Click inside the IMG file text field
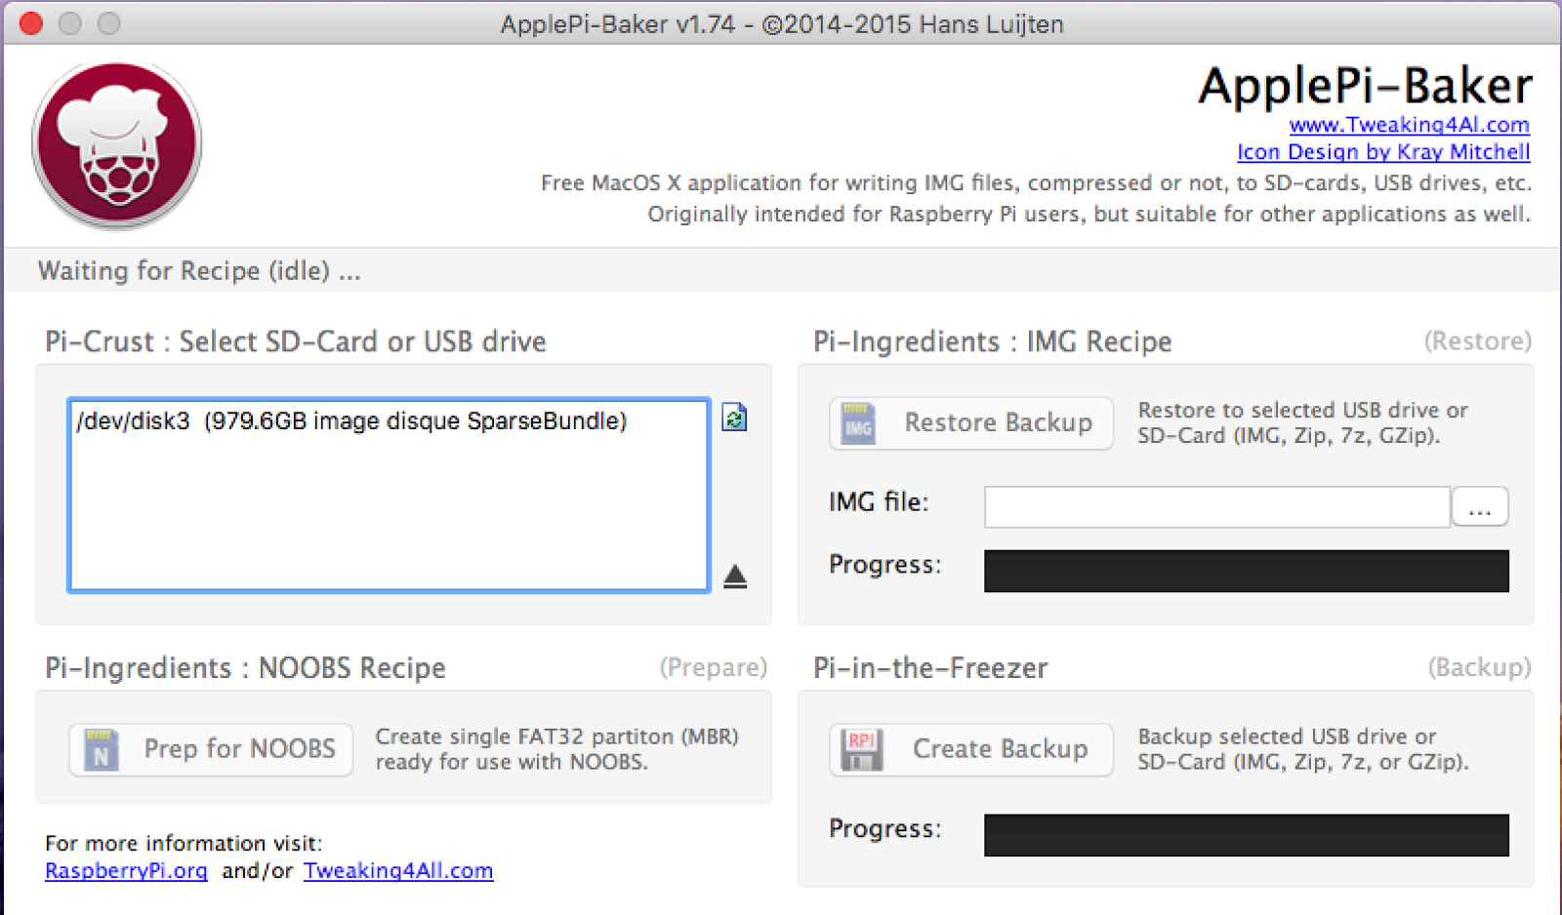The image size is (1562, 915). [1215, 507]
